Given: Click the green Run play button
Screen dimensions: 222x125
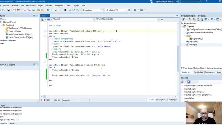Looking at the screenshot, I should (48, 10).
